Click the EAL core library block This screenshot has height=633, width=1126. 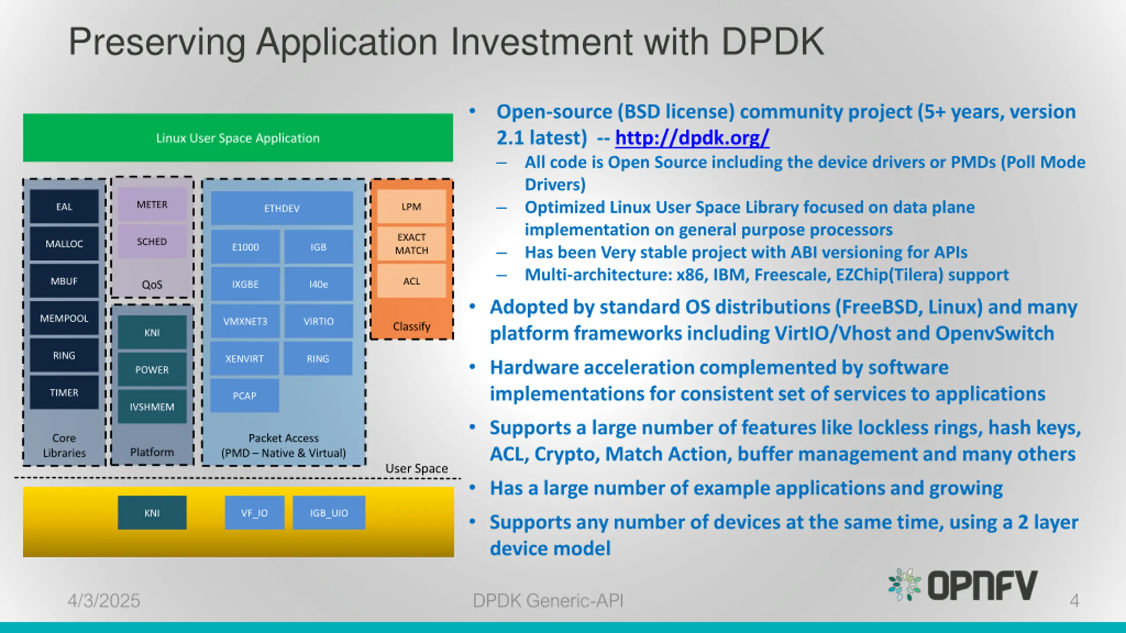point(64,207)
